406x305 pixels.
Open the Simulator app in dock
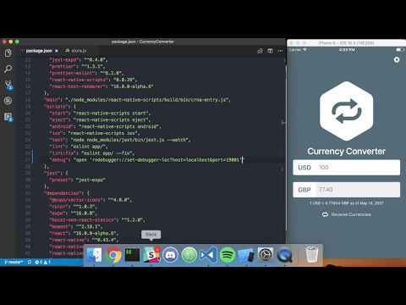tap(246, 255)
